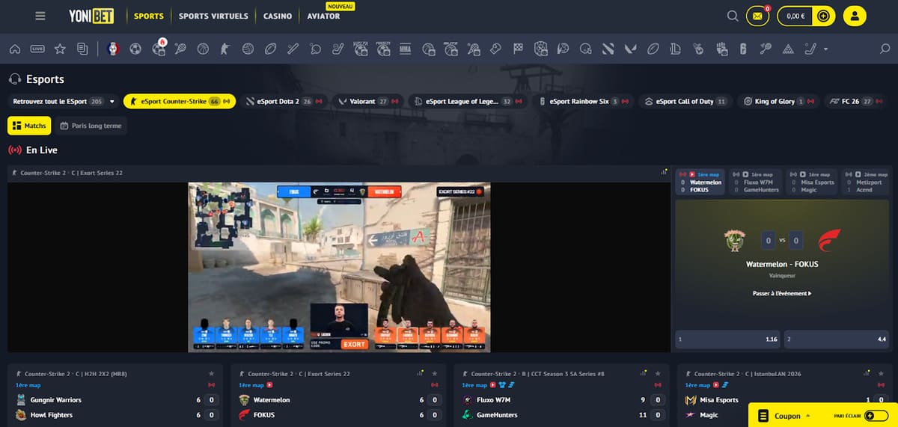
Task: Select Valorant filter chip
Action: 369,101
